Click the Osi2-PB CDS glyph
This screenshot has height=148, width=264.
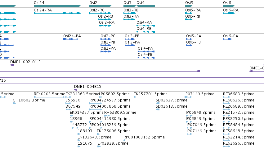point(106,45)
